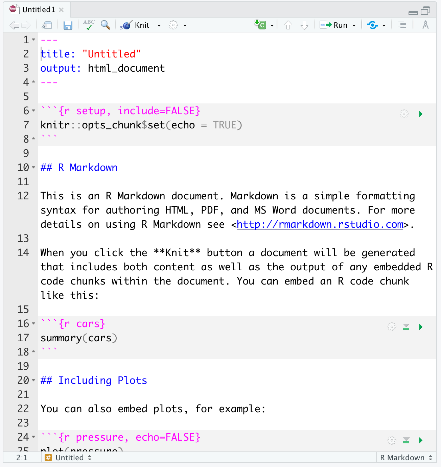Click line number 12 in gutter
The width and height of the screenshot is (441, 467).
tap(23, 196)
